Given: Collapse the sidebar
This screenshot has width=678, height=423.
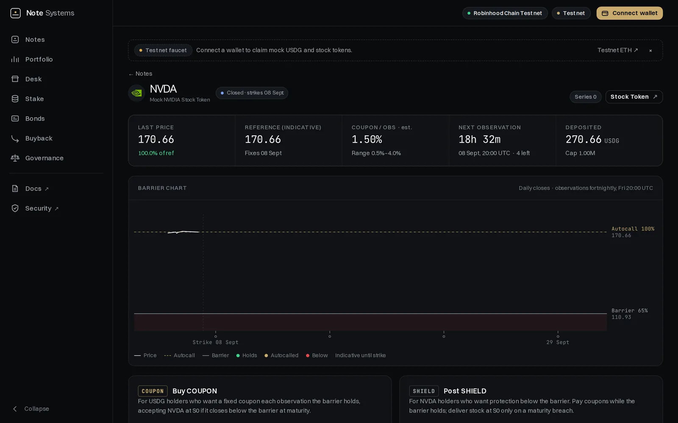Looking at the screenshot, I should 31,409.
